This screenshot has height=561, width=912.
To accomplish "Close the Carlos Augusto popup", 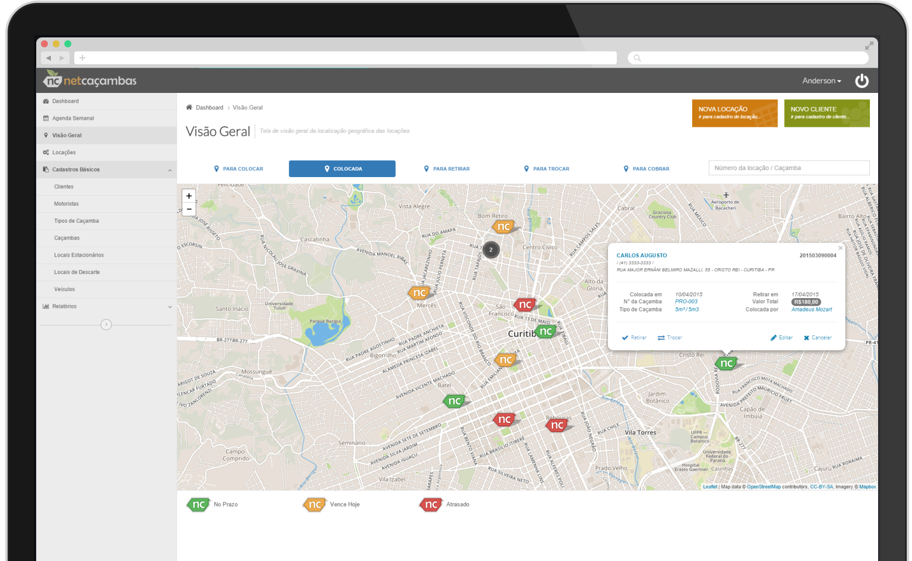I will [840, 248].
